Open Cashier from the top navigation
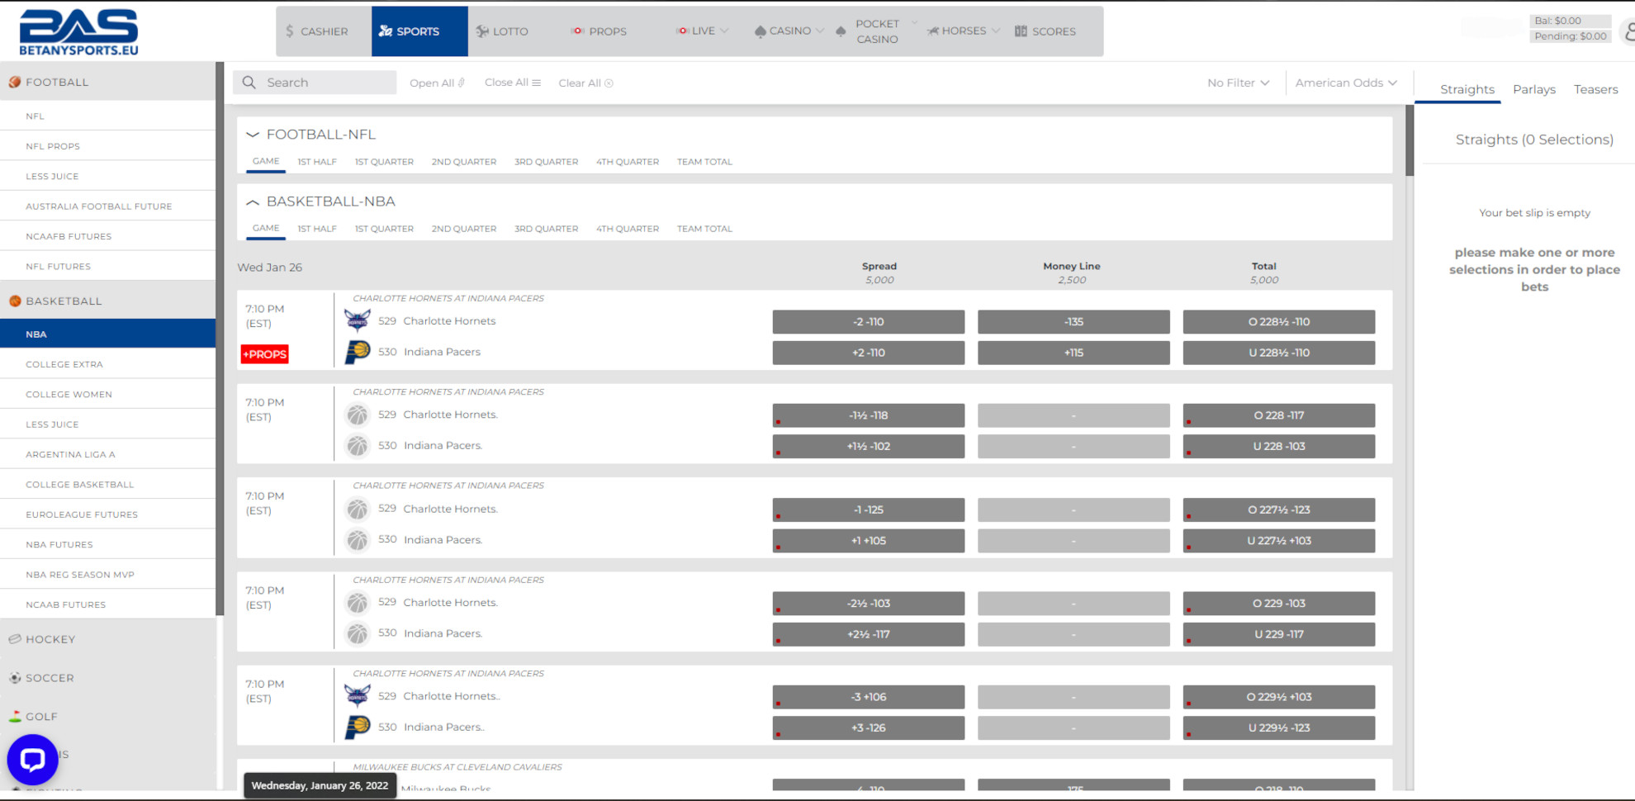The width and height of the screenshot is (1635, 801). (316, 31)
